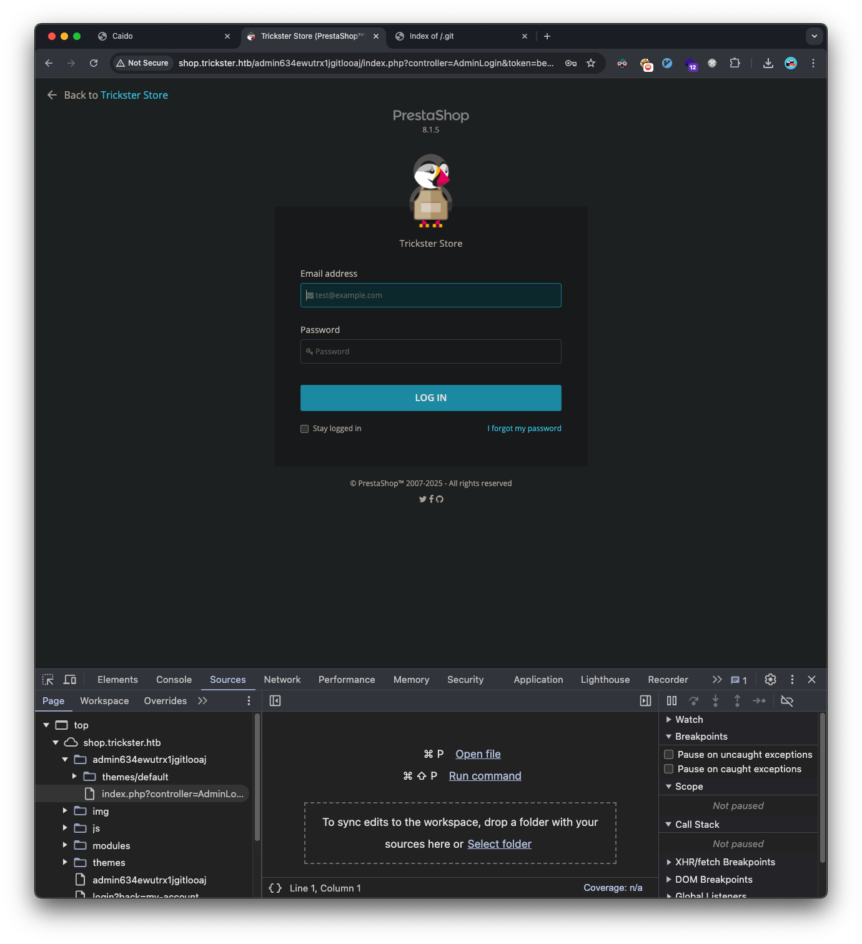Enable the Stay logged in checkbox
The height and width of the screenshot is (944, 862).
point(305,429)
